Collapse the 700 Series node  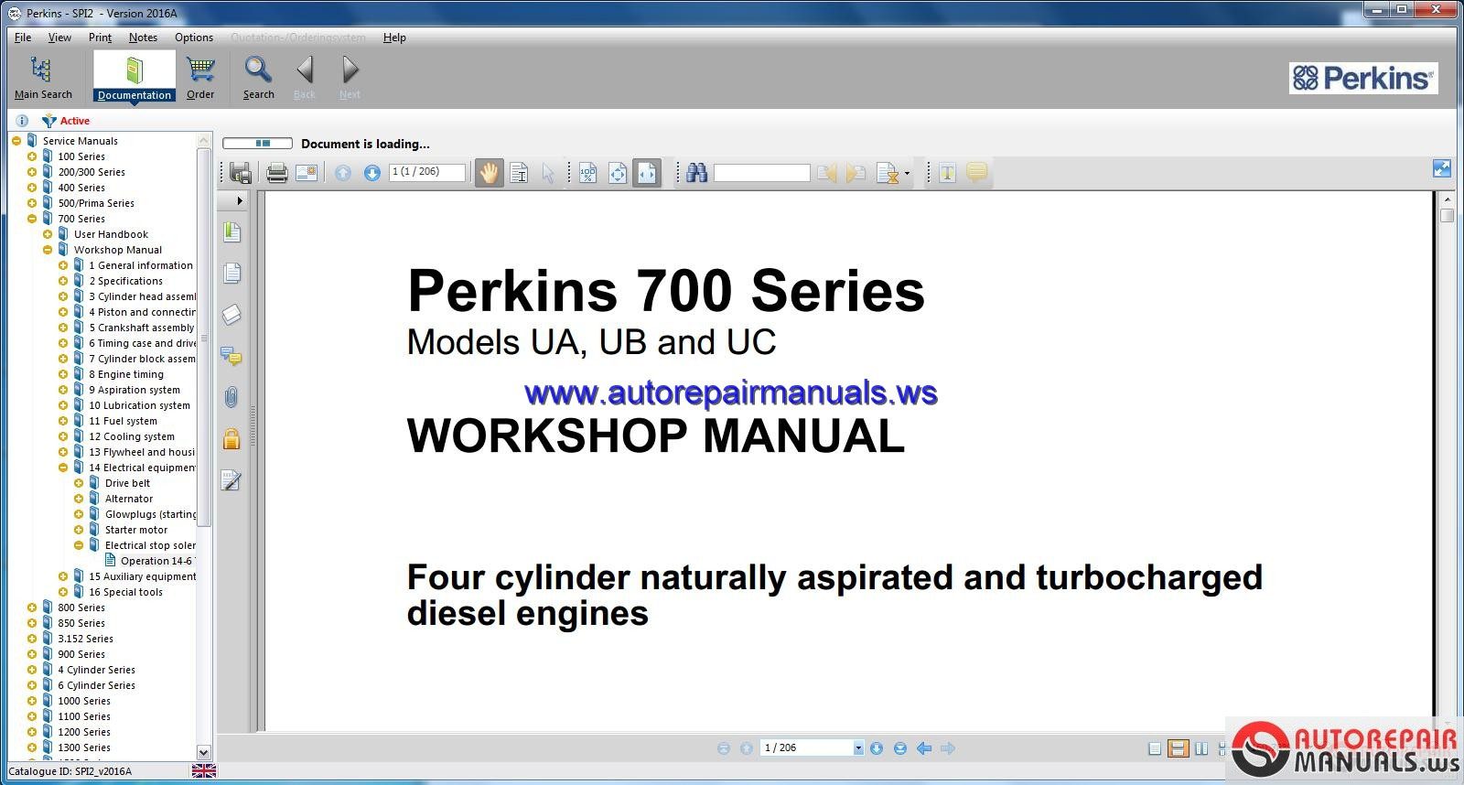coord(32,219)
